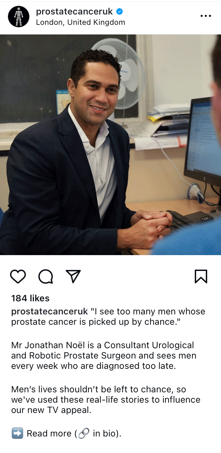Open comments via the speech bubble icon
This screenshot has height=453, width=221.
tap(46, 276)
